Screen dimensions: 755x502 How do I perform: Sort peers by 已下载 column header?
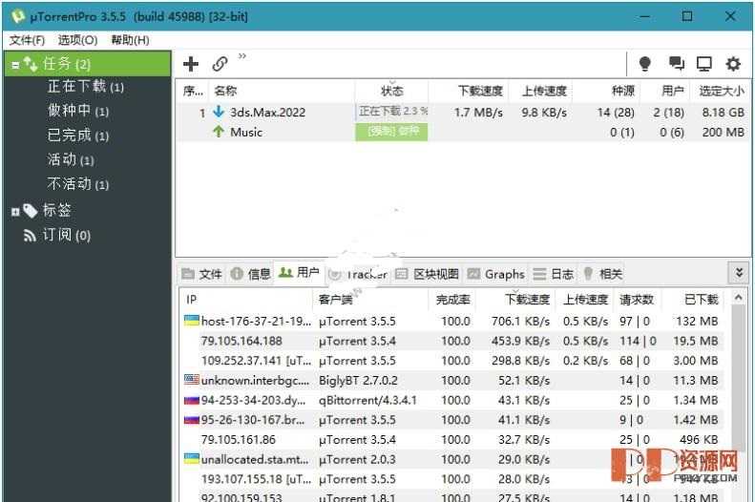(x=692, y=300)
